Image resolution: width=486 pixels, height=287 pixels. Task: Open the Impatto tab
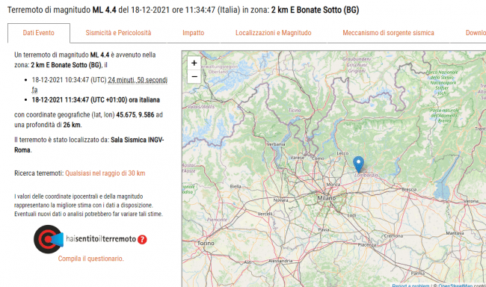coord(194,33)
